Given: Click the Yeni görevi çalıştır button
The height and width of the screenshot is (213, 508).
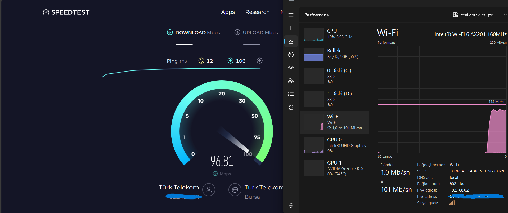Looking at the screenshot, I should pos(473,15).
